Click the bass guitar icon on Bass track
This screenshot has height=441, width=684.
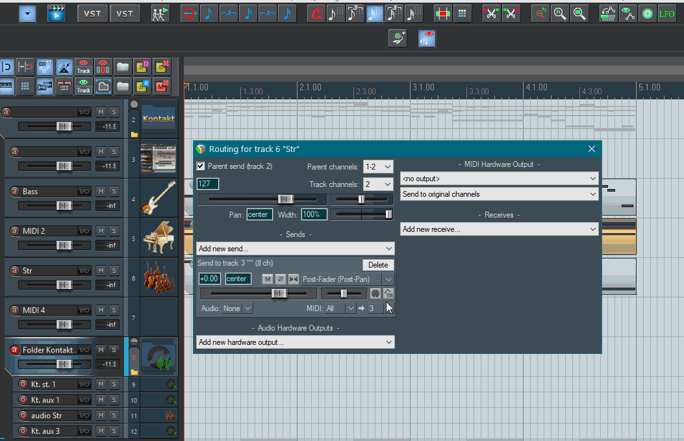coord(158,199)
